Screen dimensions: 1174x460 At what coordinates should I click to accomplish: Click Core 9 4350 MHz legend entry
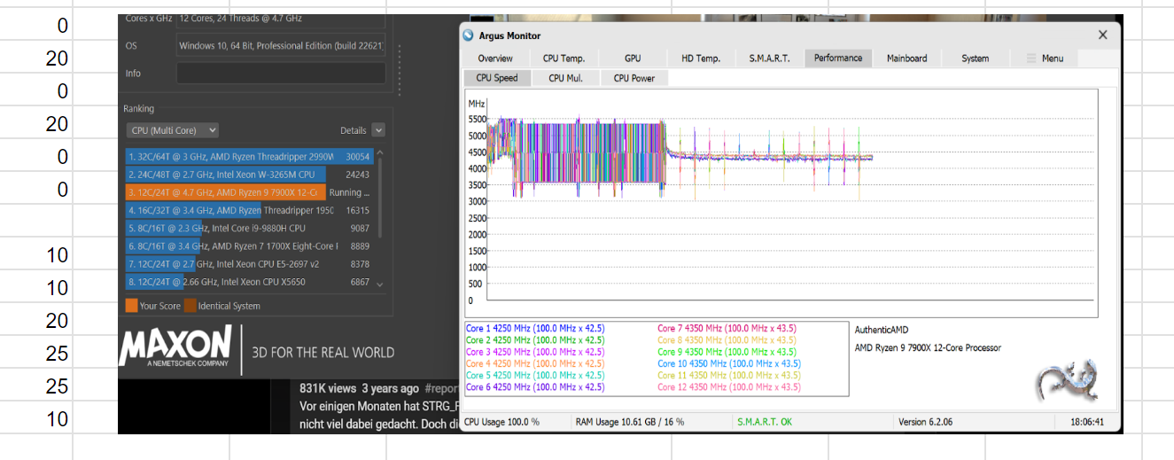point(728,352)
